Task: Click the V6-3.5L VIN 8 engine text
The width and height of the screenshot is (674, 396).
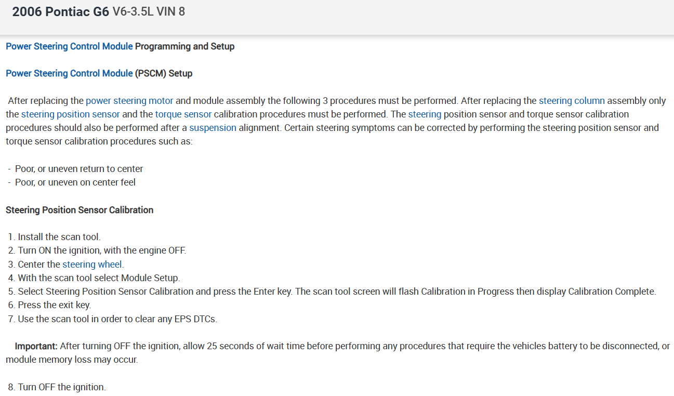Action: click(149, 11)
